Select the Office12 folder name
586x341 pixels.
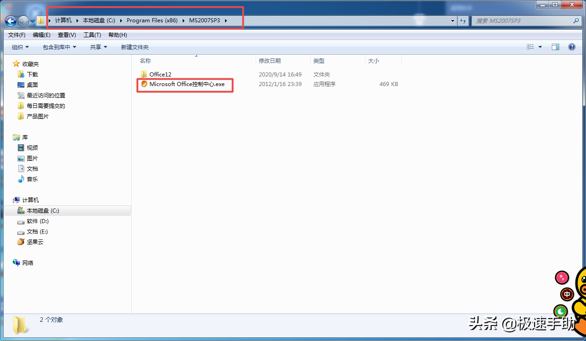click(x=160, y=74)
